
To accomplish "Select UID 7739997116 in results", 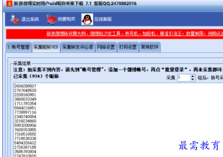I will (25, 112).
